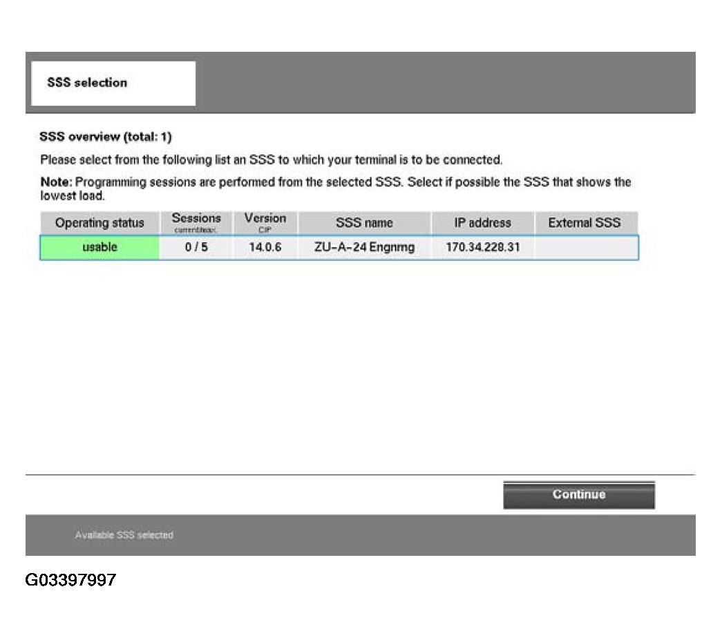The image size is (722, 638).
Task: Click the IP address column header
Action: pyautogui.click(x=482, y=223)
